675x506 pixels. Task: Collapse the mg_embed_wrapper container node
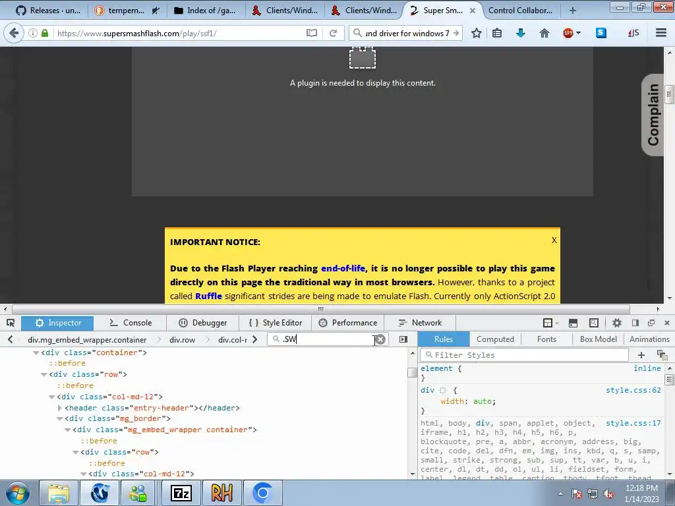pyautogui.click(x=68, y=430)
